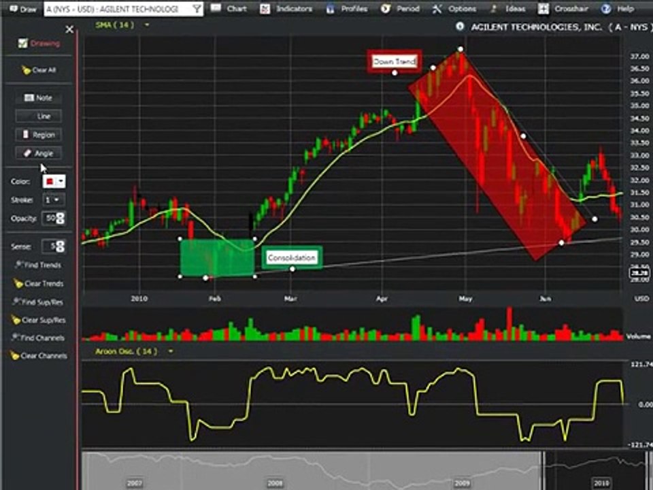Open the Stroke width dropdown

tap(52, 200)
